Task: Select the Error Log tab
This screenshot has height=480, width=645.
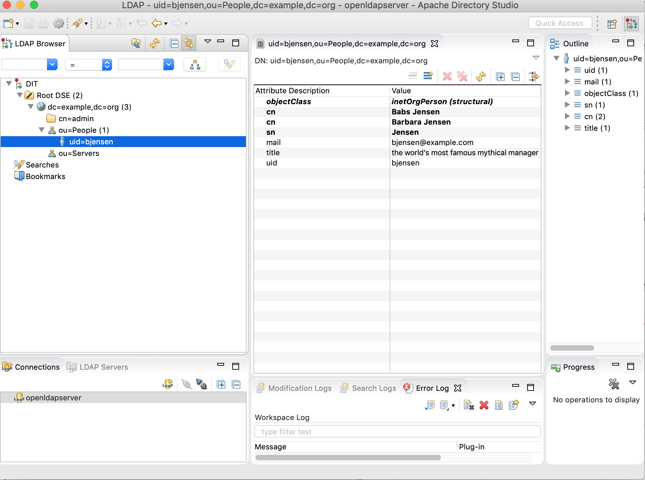Action: point(432,388)
